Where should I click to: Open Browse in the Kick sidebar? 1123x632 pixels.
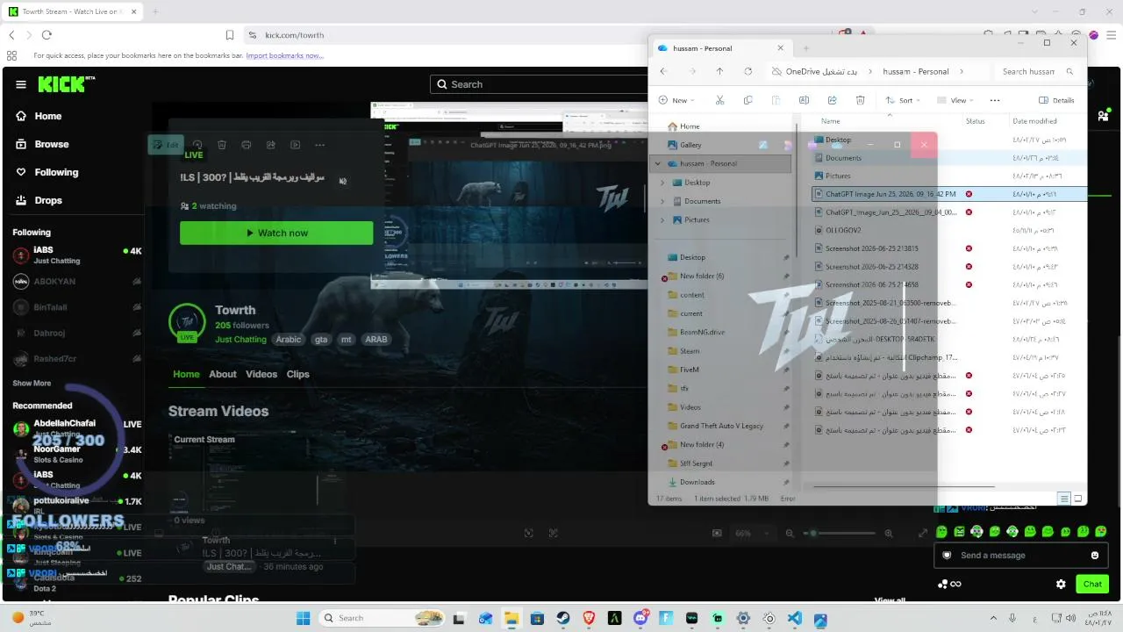[x=52, y=144]
